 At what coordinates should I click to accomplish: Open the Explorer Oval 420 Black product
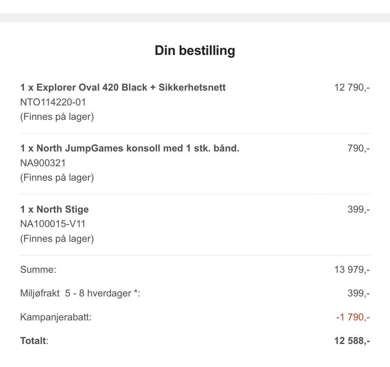[123, 87]
